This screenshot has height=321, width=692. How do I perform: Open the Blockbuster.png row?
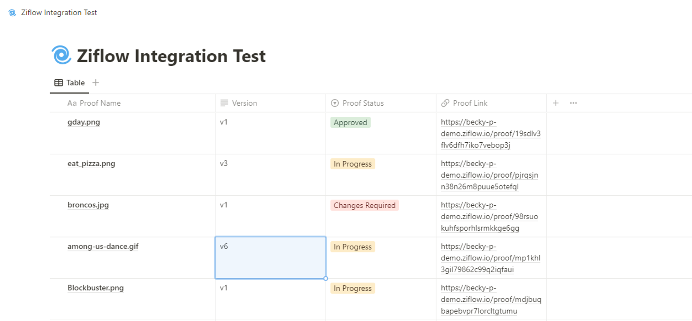(95, 288)
